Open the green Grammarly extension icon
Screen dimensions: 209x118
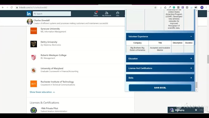click(x=174, y=7)
